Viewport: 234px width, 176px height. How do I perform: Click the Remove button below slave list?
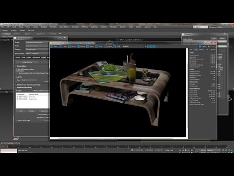(32, 111)
